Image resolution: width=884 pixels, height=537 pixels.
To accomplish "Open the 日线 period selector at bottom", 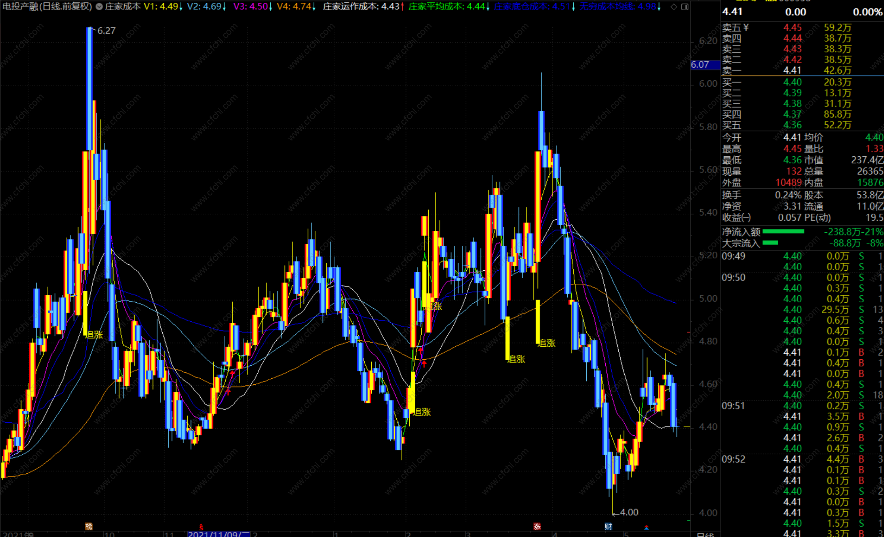I will coord(705,534).
